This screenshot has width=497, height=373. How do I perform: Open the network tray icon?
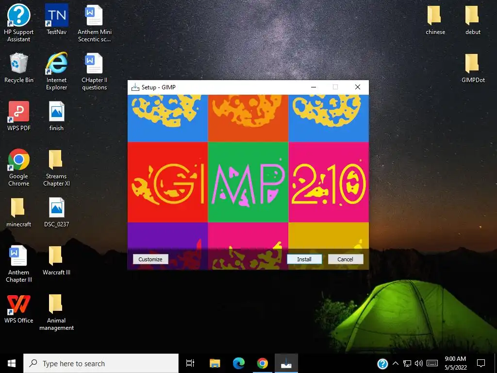[x=407, y=363]
